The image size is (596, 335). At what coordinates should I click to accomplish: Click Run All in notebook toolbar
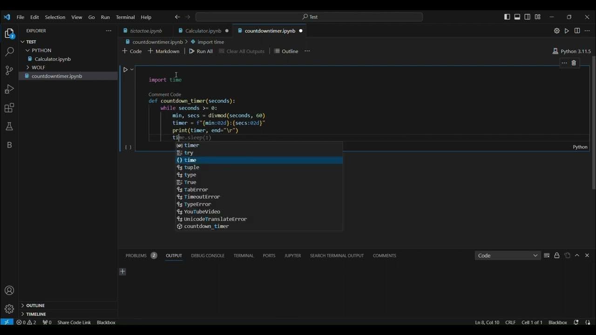pos(201,51)
